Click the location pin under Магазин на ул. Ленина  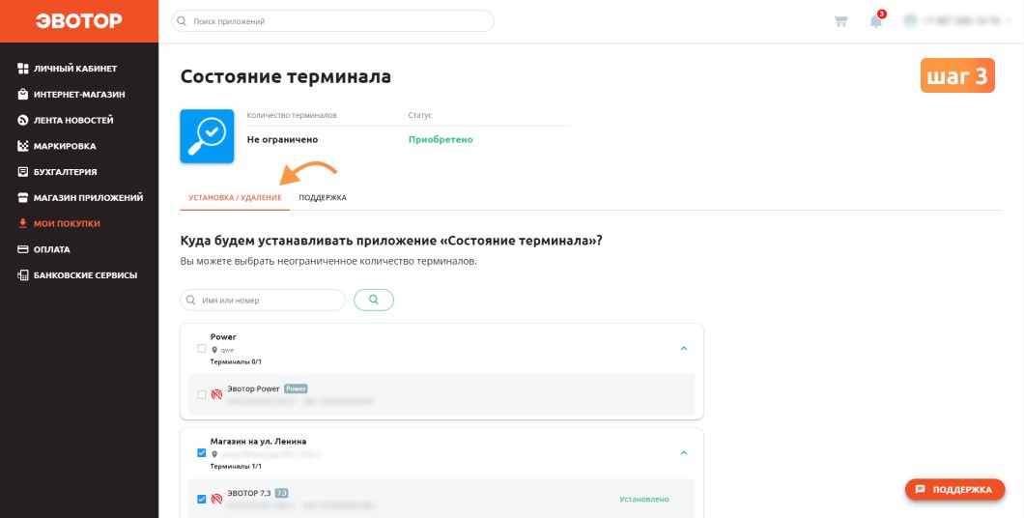[x=214, y=454]
